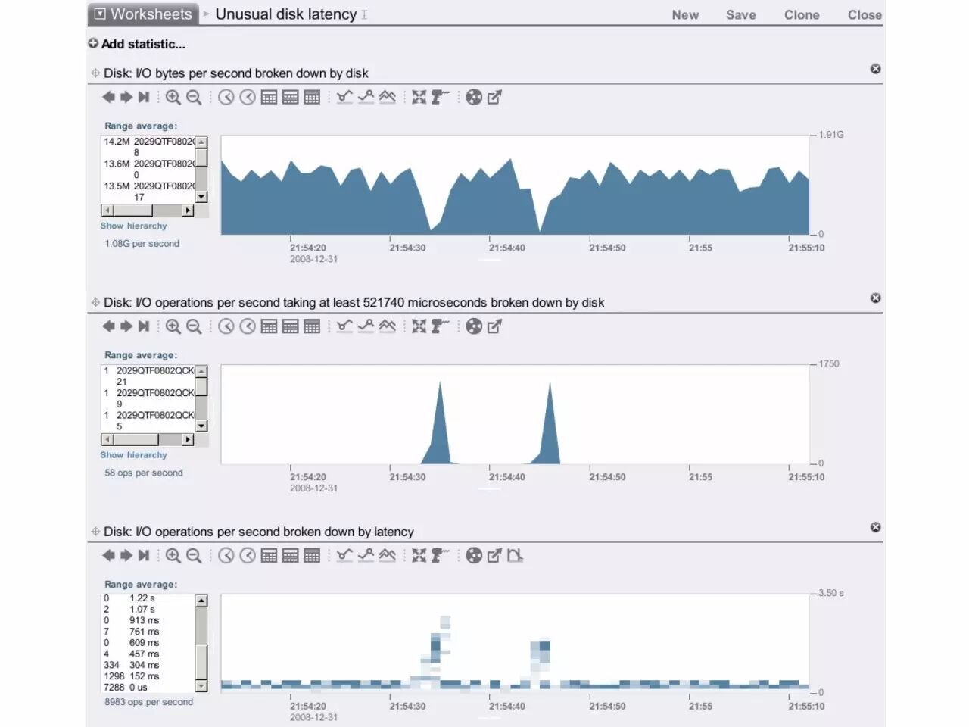Image resolution: width=969 pixels, height=727 pixels.
Task: Show minimum on I/O bytes graph
Action: [344, 97]
